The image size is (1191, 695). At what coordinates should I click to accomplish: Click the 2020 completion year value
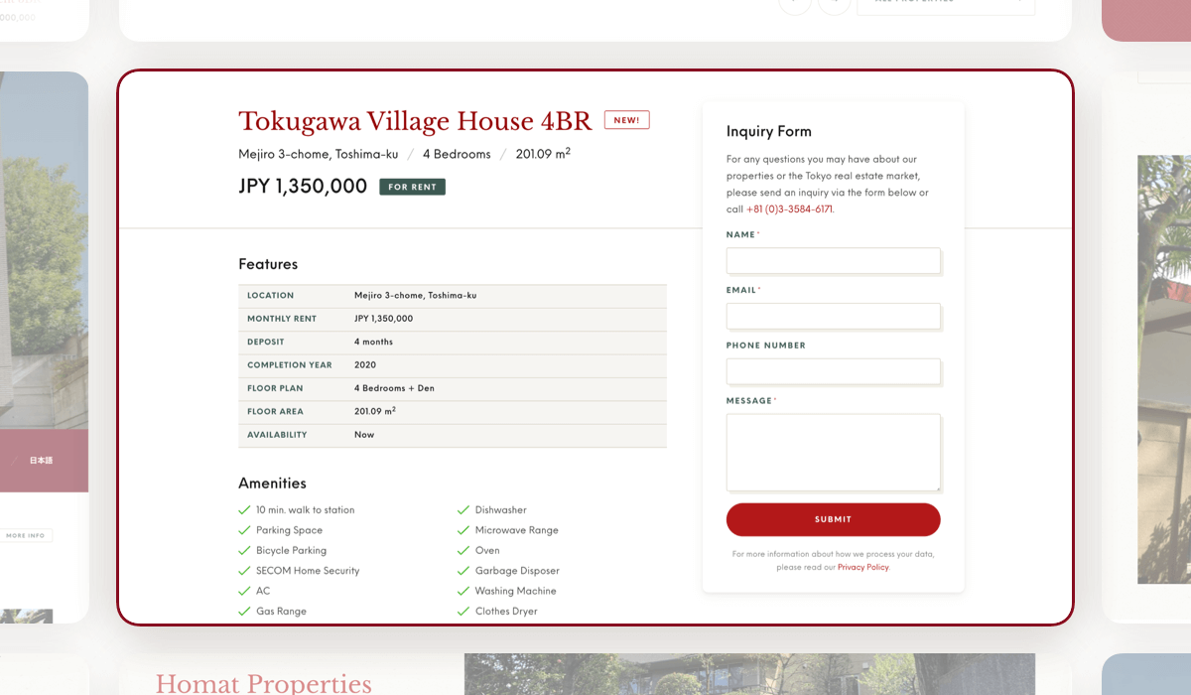pyautogui.click(x=365, y=364)
